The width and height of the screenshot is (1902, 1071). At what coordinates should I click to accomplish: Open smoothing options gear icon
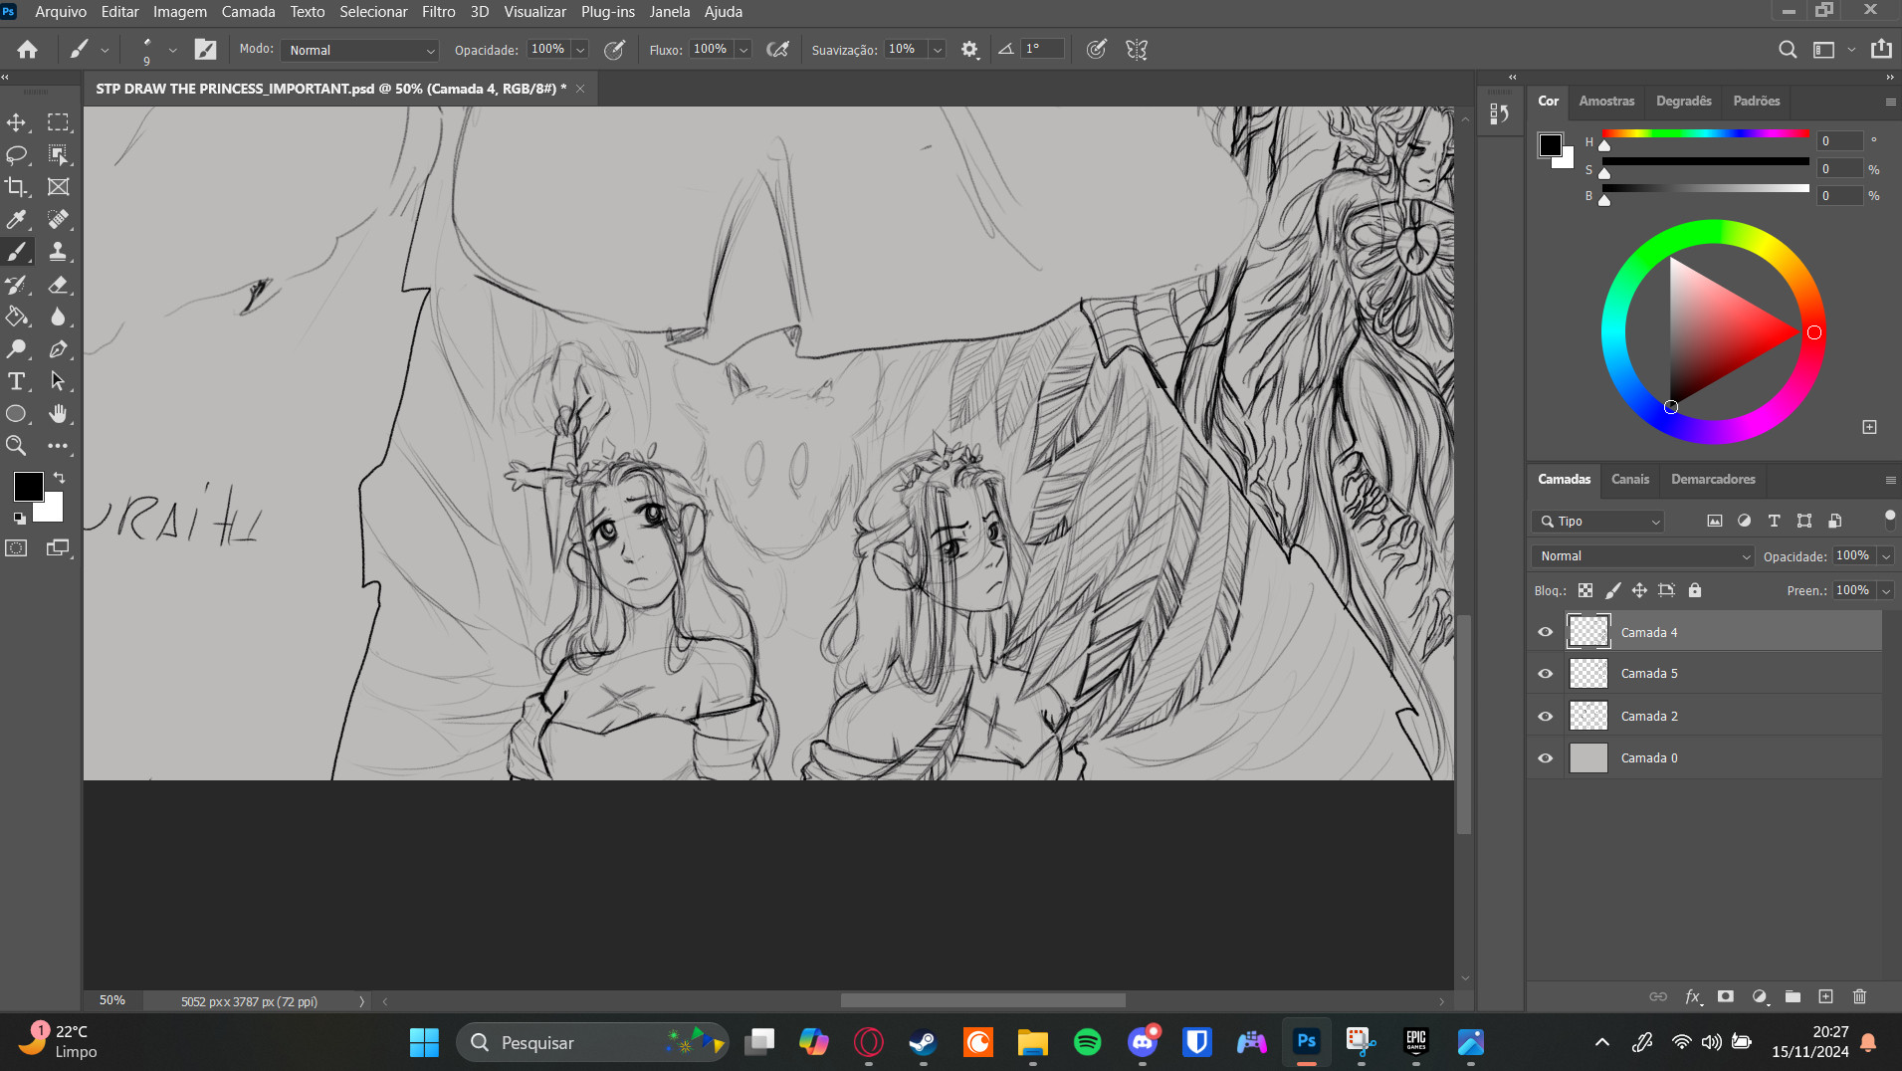coord(969,50)
